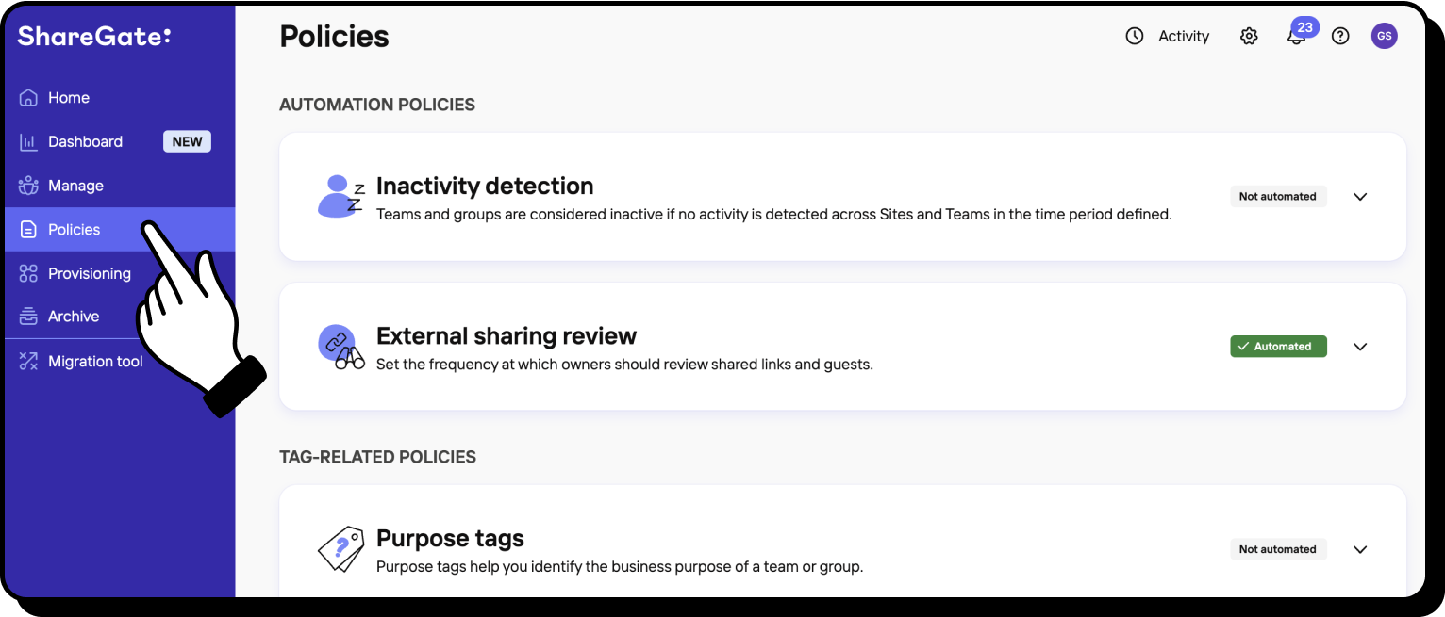This screenshot has height=617, width=1445.
Task: Click the Policies document icon
Action: [x=28, y=230]
